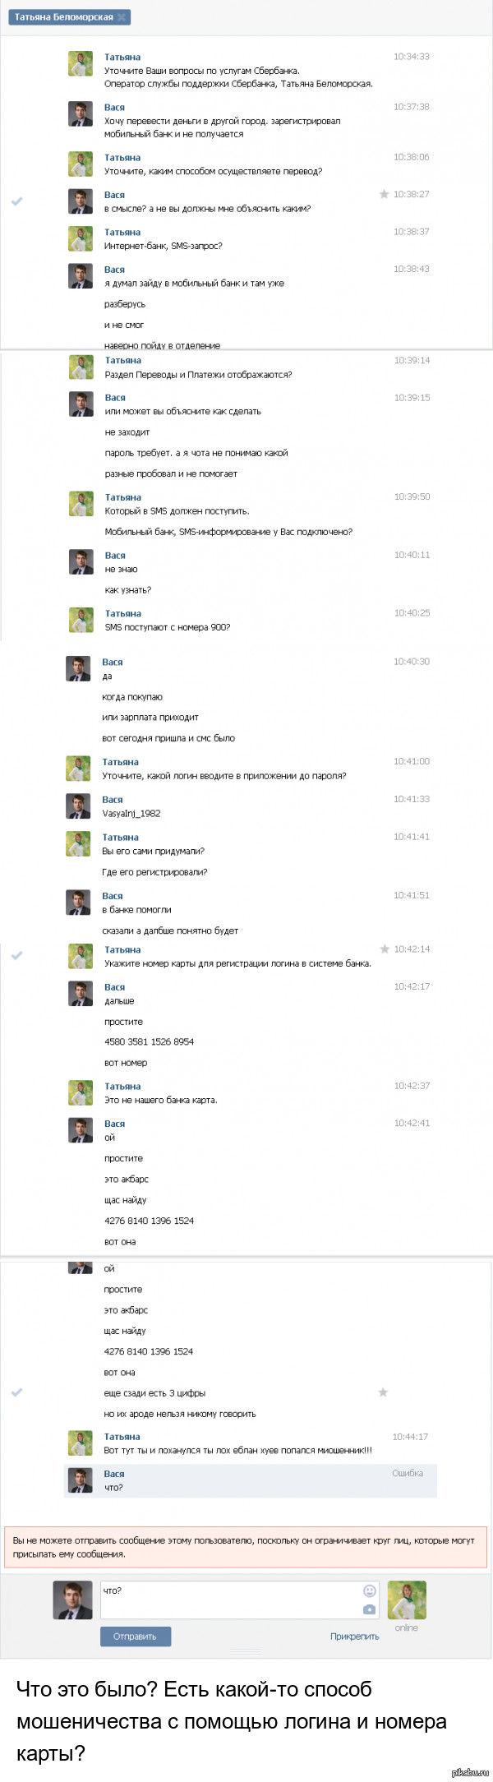Toggle selection checkmark on 10:42:14 message
This screenshot has width=493, height=1782.
(16, 956)
